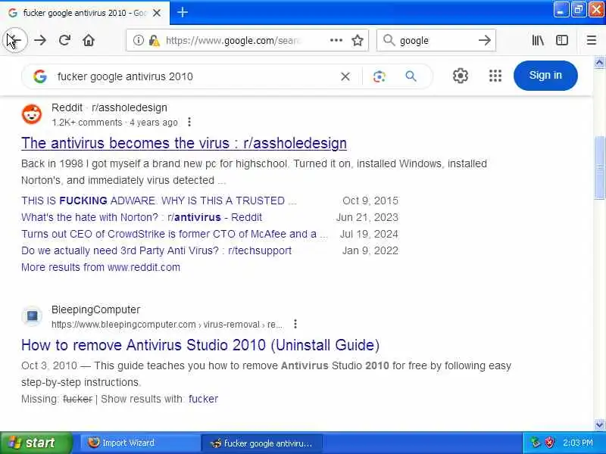The height and width of the screenshot is (454, 606).
Task: Open a new tab with the plus button
Action: (x=183, y=13)
